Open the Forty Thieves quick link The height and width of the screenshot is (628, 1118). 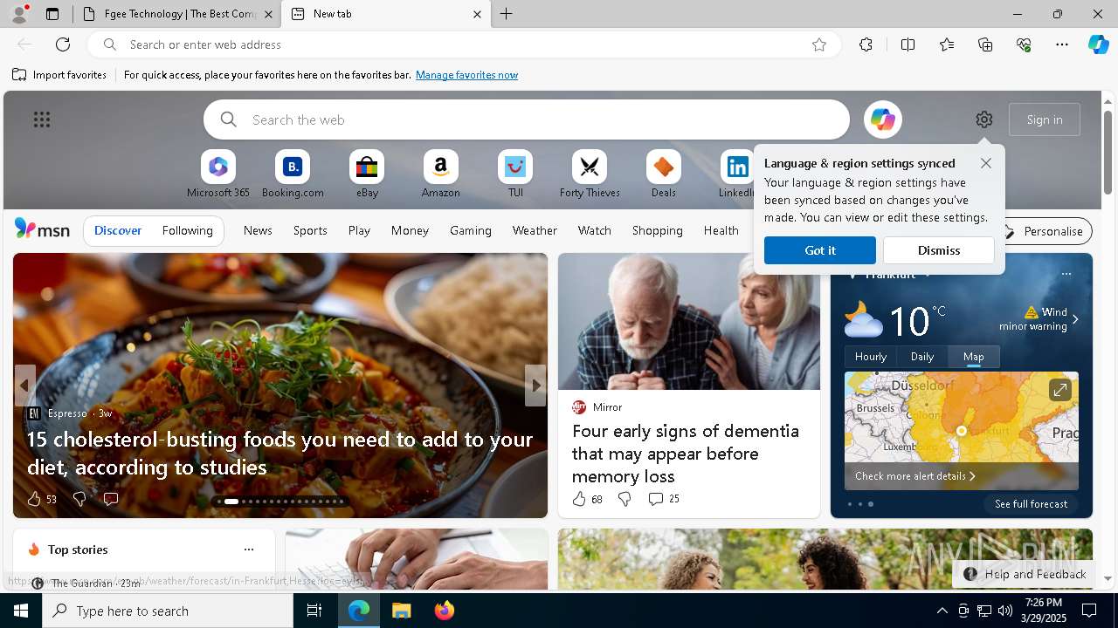[x=590, y=174]
